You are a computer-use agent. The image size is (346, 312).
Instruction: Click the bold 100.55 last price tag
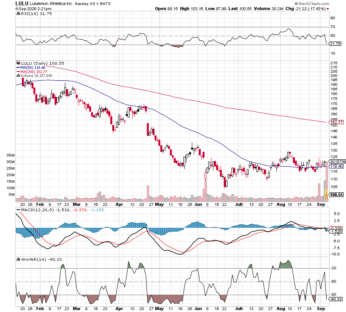[336, 195]
